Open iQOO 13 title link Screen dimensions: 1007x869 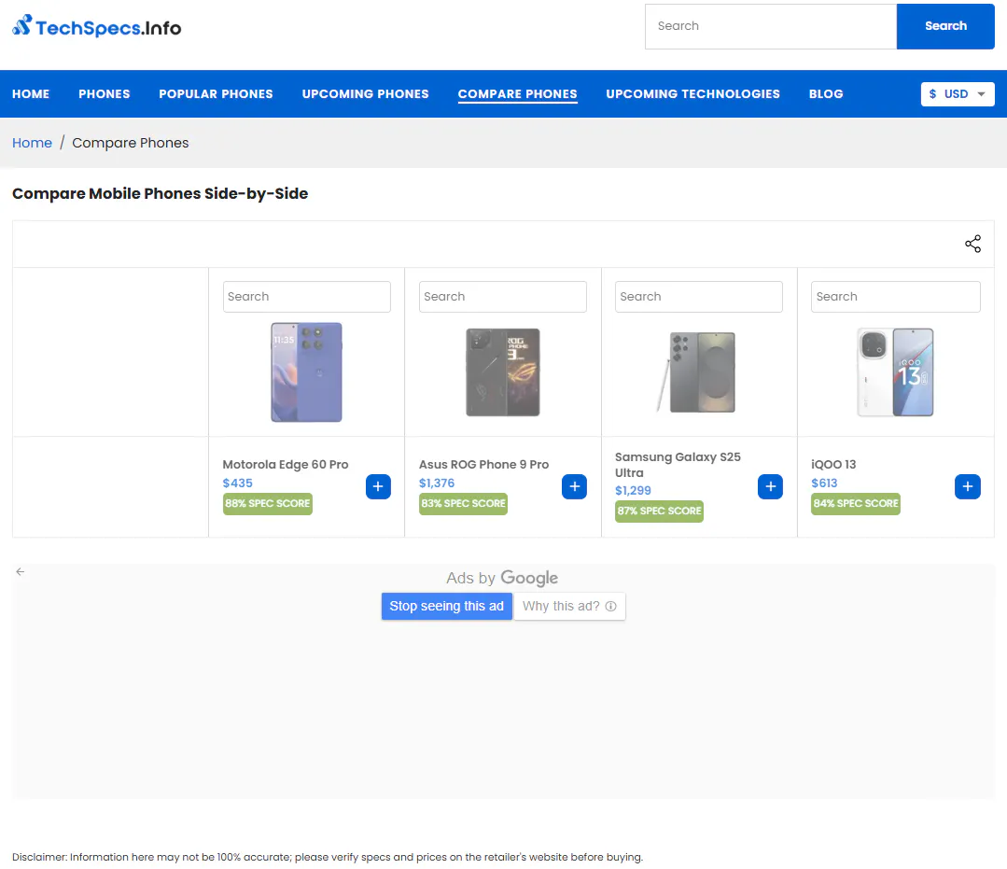[833, 464]
